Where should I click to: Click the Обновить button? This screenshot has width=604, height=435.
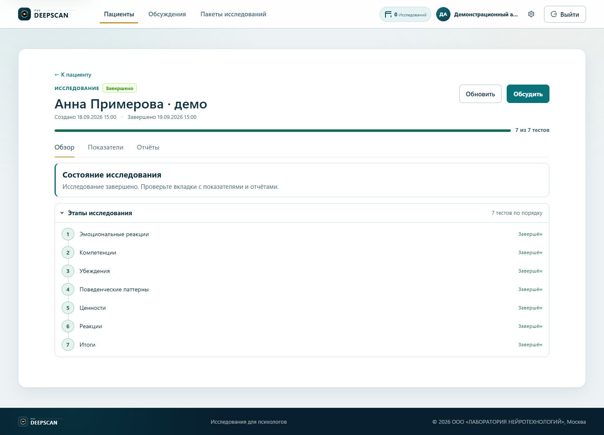click(x=480, y=94)
